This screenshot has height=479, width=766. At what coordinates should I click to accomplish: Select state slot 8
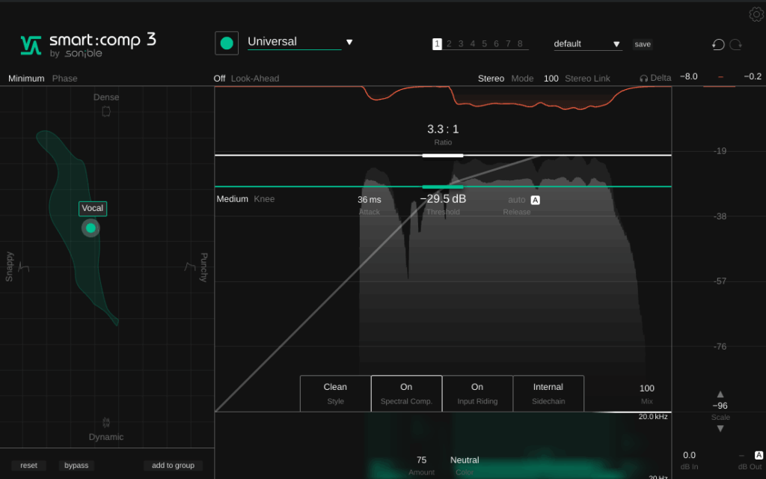pos(520,44)
